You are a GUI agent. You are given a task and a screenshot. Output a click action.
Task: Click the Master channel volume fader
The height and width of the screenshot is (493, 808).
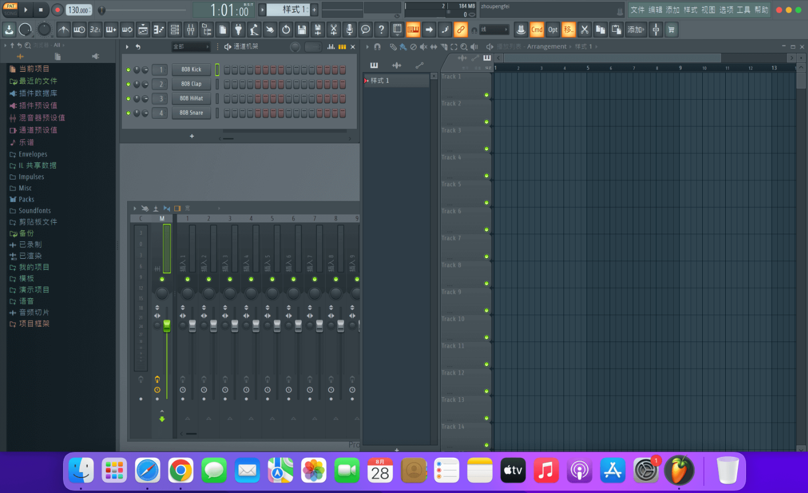(167, 326)
